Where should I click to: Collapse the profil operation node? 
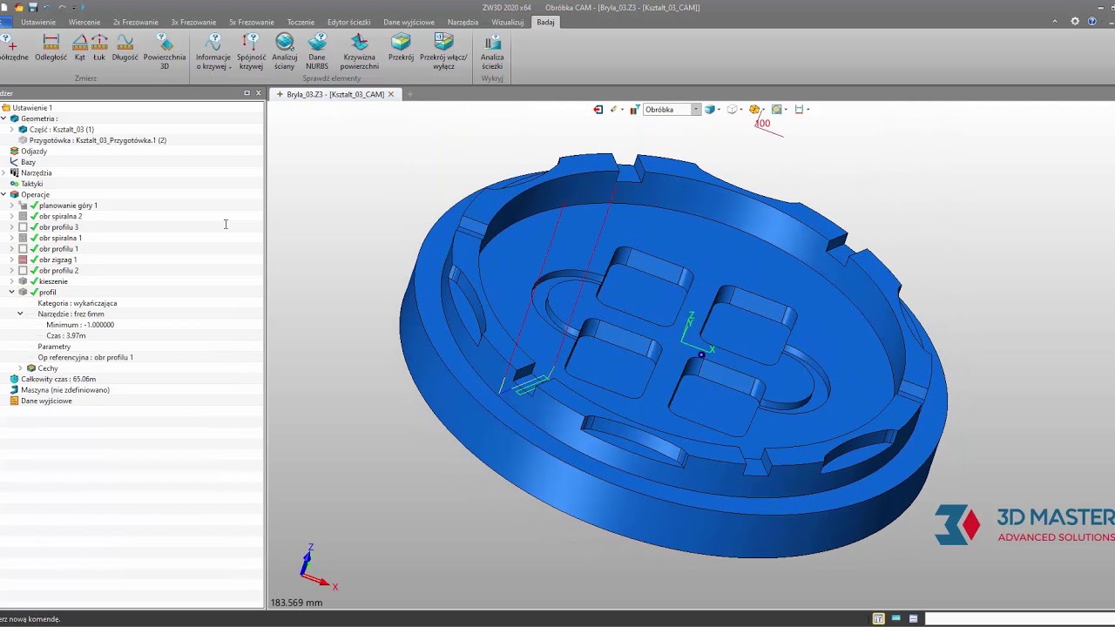coord(12,293)
